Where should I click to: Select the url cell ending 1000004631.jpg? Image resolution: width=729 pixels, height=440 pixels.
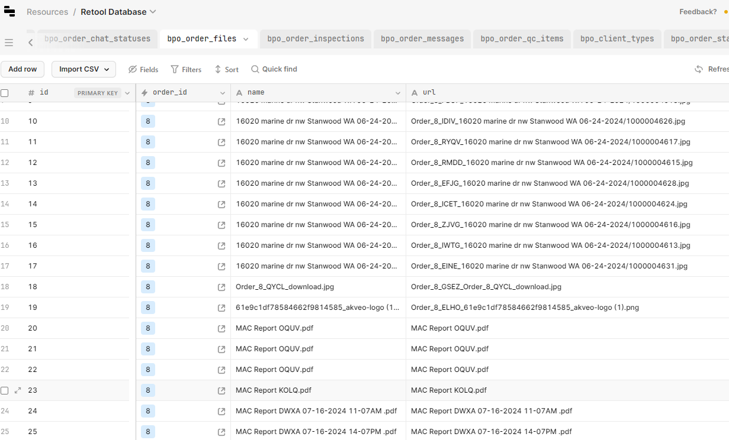click(567, 266)
